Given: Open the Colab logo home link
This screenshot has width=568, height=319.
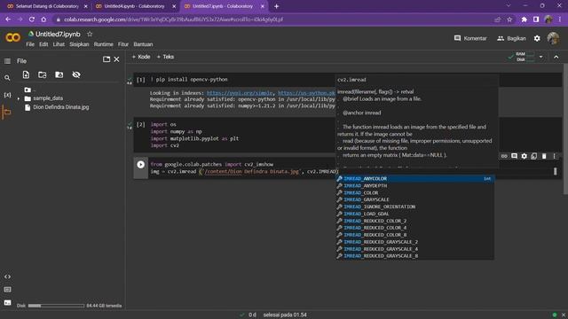Looking at the screenshot, I should [x=13, y=37].
